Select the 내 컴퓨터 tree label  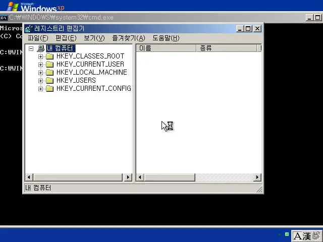[61, 48]
